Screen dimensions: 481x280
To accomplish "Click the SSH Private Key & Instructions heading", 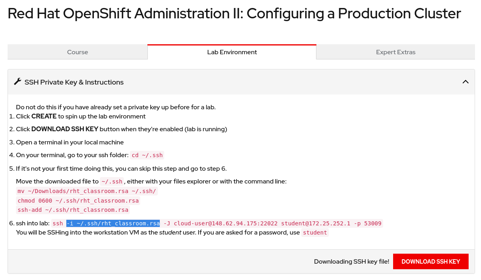I will pyautogui.click(x=74, y=82).
